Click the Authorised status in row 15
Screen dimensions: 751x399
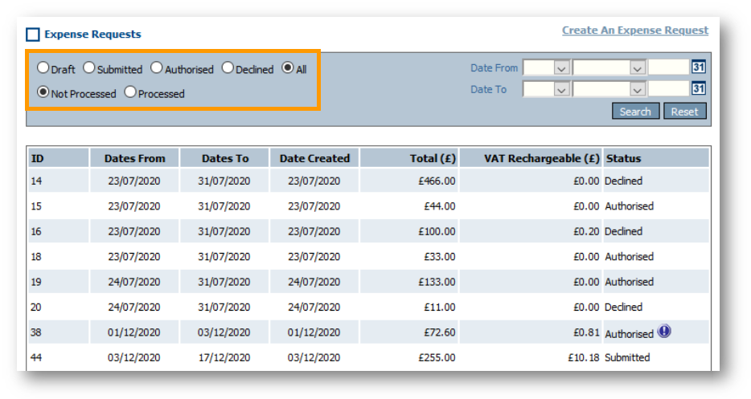pyautogui.click(x=630, y=206)
